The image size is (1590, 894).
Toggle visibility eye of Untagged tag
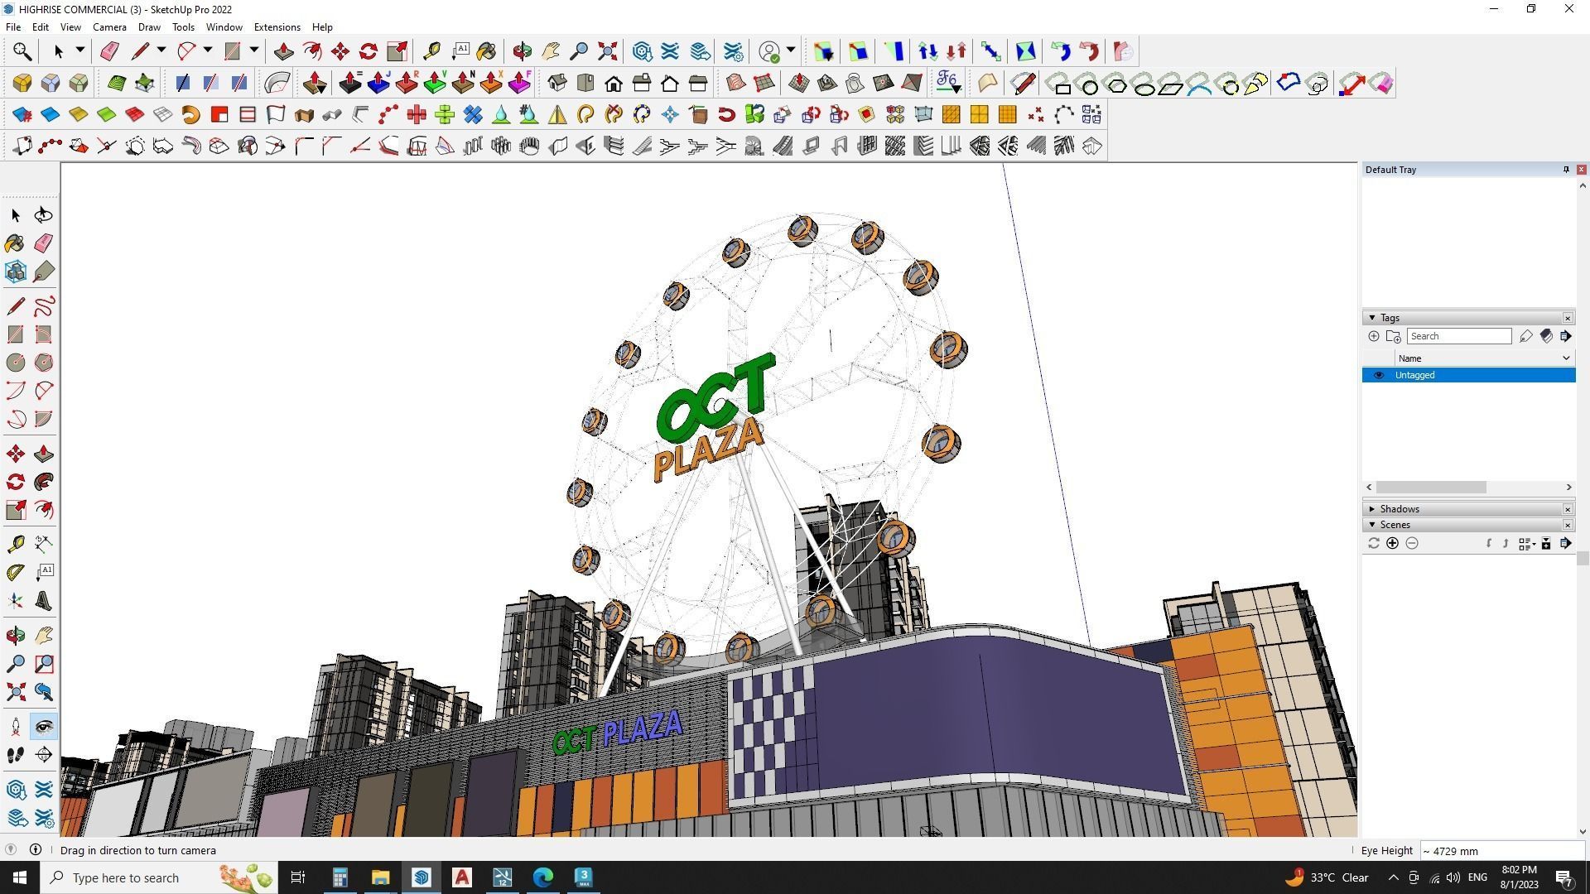point(1379,375)
